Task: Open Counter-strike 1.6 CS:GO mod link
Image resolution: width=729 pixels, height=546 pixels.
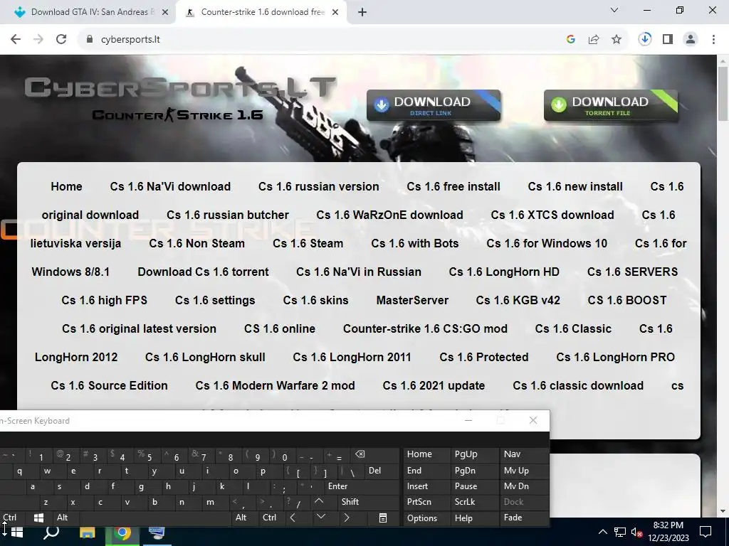Action: (425, 328)
